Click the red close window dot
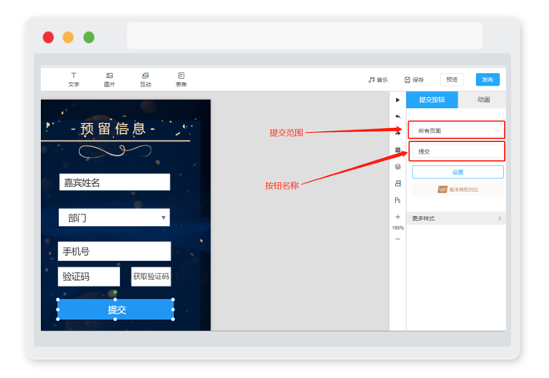 coord(48,37)
